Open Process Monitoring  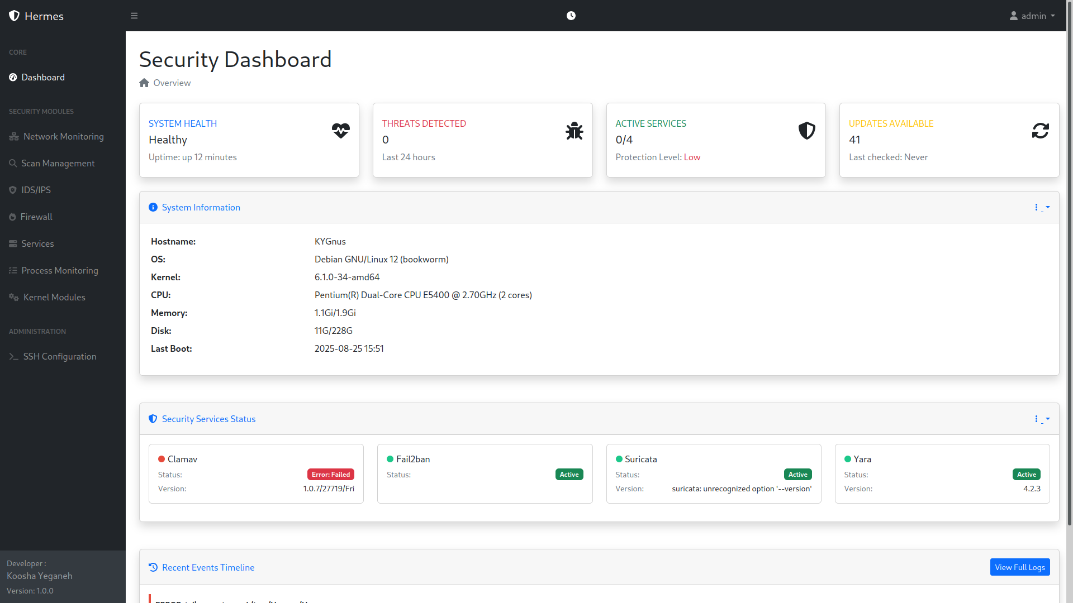[60, 270]
